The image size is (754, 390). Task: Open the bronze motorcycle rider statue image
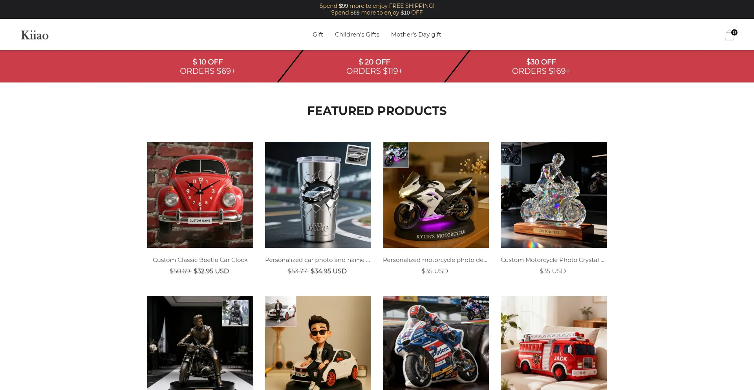click(200, 343)
